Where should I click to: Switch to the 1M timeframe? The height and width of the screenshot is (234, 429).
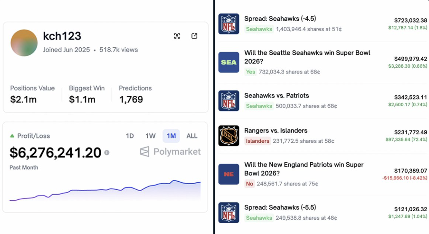click(171, 136)
